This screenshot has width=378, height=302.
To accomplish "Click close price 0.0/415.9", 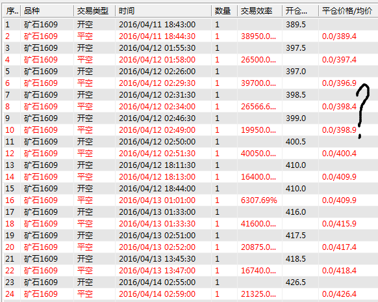I will [339, 224].
